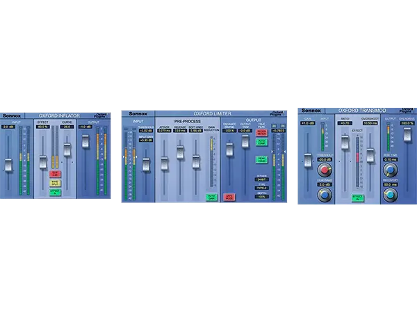Click Inflator Output value field -1.0 dB
This screenshot has width=417, height=313.
pos(85,127)
